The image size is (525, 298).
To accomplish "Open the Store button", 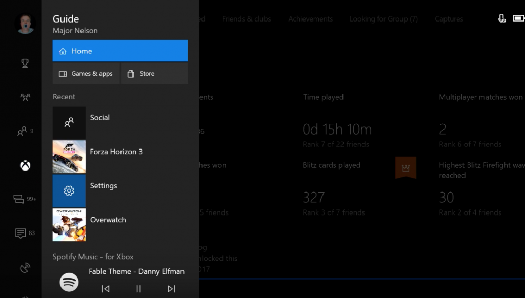I will 154,74.
